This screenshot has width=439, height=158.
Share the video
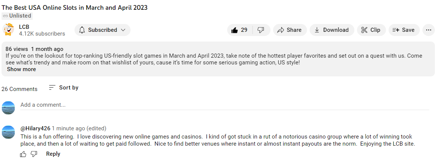click(x=290, y=30)
